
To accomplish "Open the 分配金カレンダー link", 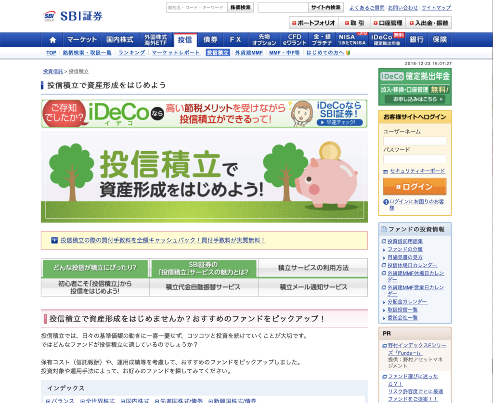I will click(407, 302).
